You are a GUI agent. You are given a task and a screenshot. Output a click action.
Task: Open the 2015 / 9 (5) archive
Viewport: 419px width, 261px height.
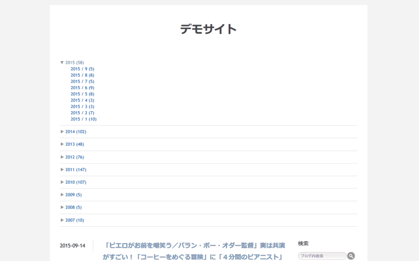[82, 69]
